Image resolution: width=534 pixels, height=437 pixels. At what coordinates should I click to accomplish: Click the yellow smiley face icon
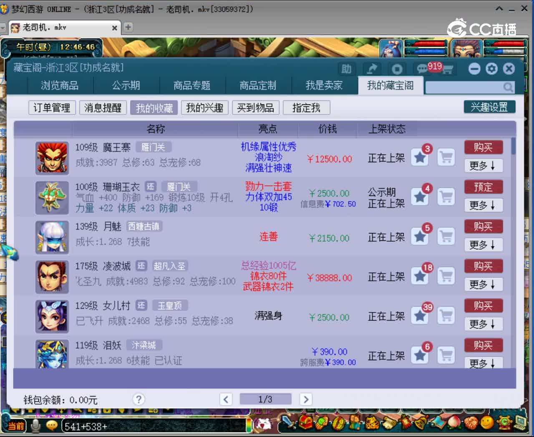pyautogui.click(x=487, y=423)
